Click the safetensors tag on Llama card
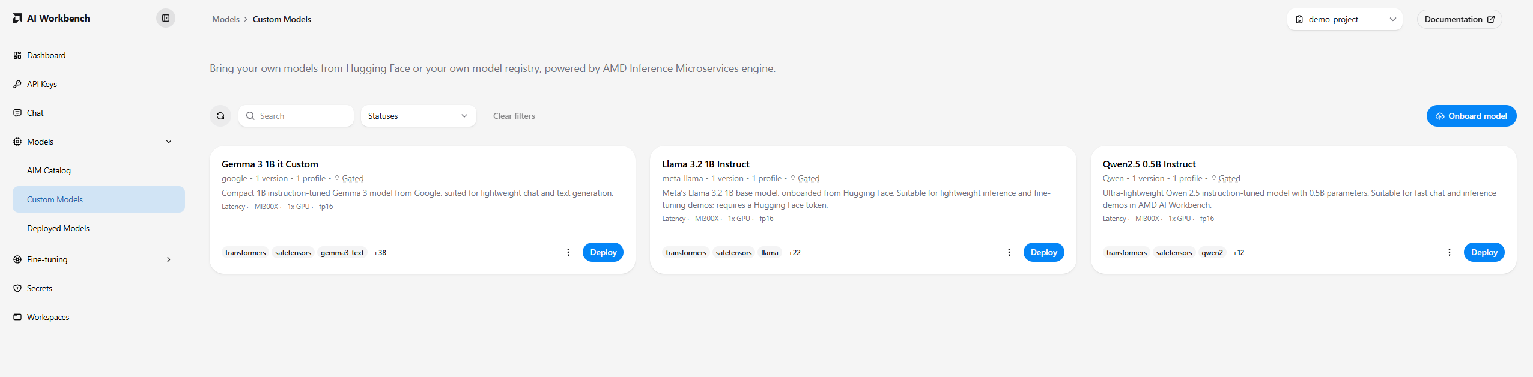1533x377 pixels. coord(733,253)
